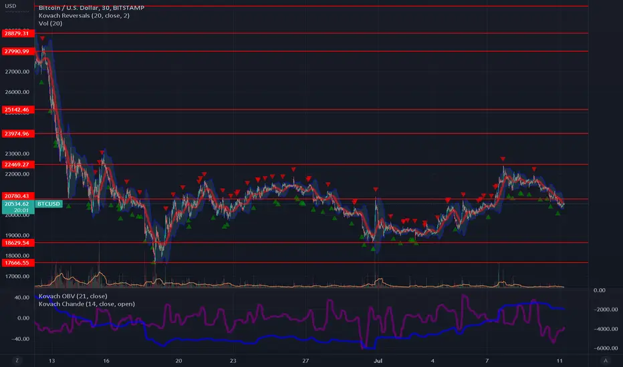Click the 23000.00 price axis value
Screen dimensions: 623x367
point(17,154)
